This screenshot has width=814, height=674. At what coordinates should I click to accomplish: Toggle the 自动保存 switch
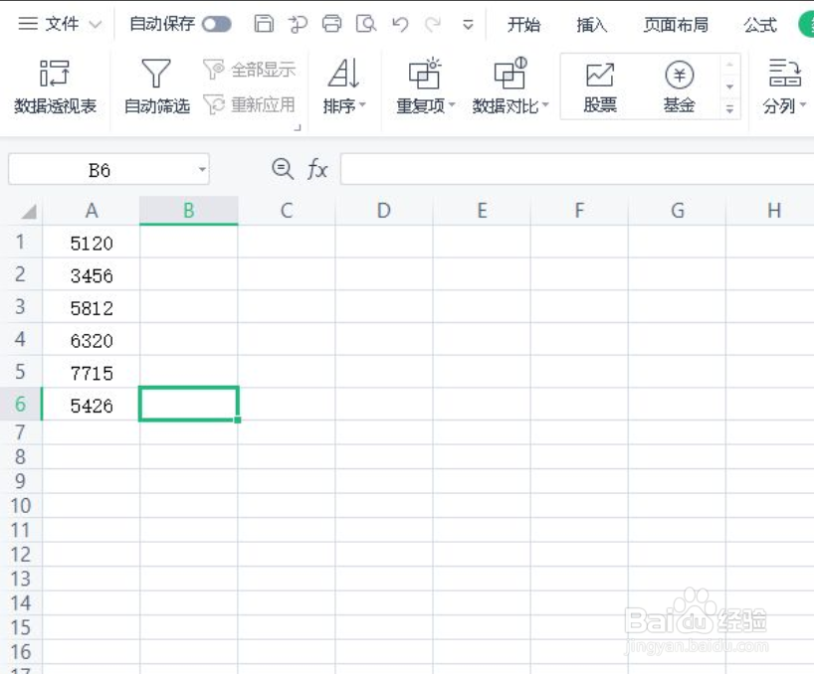click(x=217, y=24)
